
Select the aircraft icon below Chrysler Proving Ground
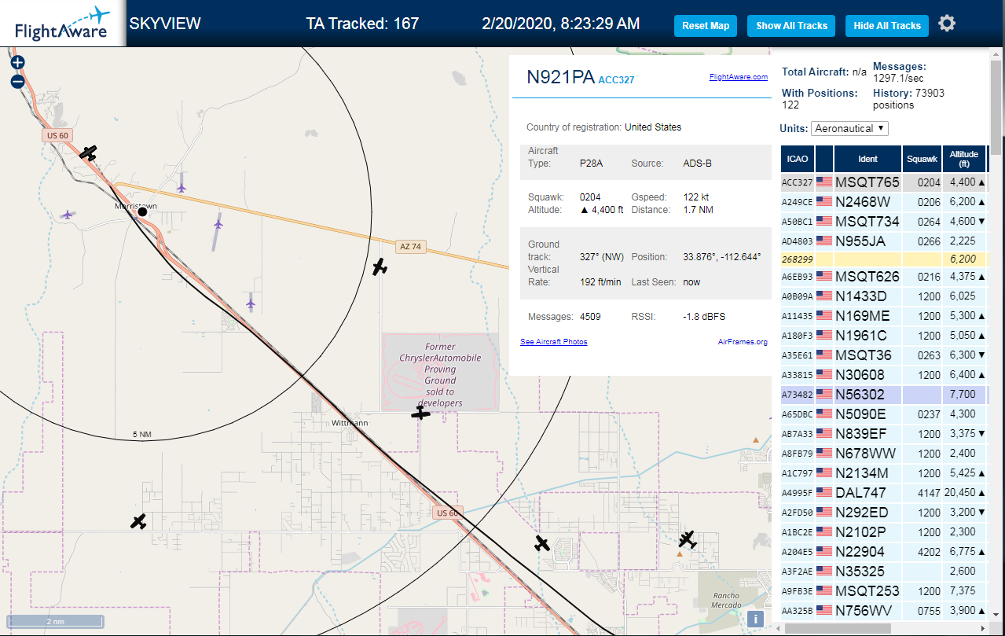tap(421, 413)
